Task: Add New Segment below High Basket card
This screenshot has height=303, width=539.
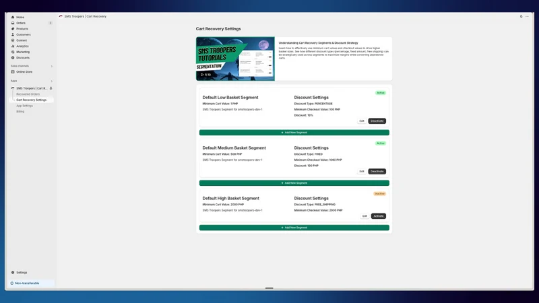Action: [294, 228]
